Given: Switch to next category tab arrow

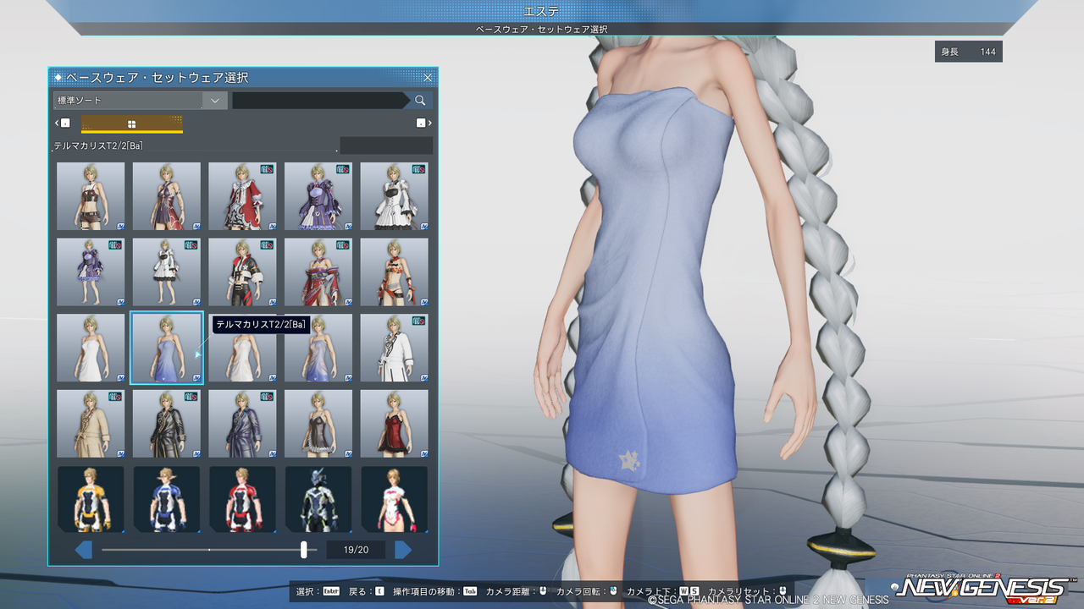Looking at the screenshot, I should tap(423, 123).
